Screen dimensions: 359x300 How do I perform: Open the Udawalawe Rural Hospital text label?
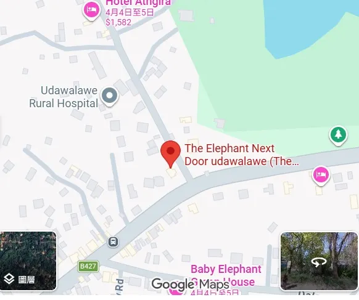pyautogui.click(x=64, y=97)
